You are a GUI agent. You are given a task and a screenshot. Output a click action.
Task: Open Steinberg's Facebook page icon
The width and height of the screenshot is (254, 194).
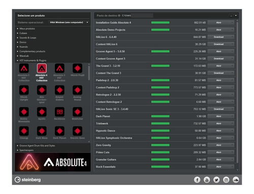point(197,180)
